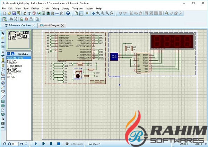
Task: Open the Debug menu
Action: pyautogui.click(x=55, y=8)
